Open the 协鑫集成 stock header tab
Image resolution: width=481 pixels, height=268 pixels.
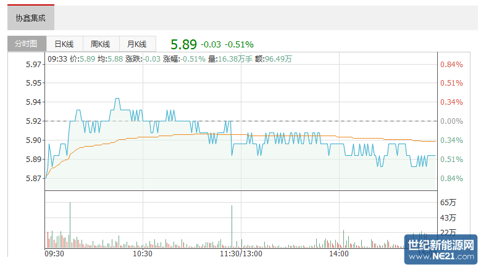click(x=31, y=18)
